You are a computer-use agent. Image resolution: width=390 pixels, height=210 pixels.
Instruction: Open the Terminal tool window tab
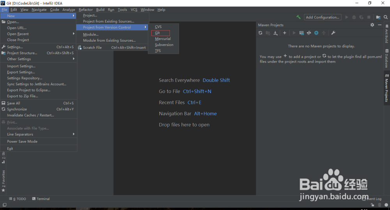click(41, 199)
